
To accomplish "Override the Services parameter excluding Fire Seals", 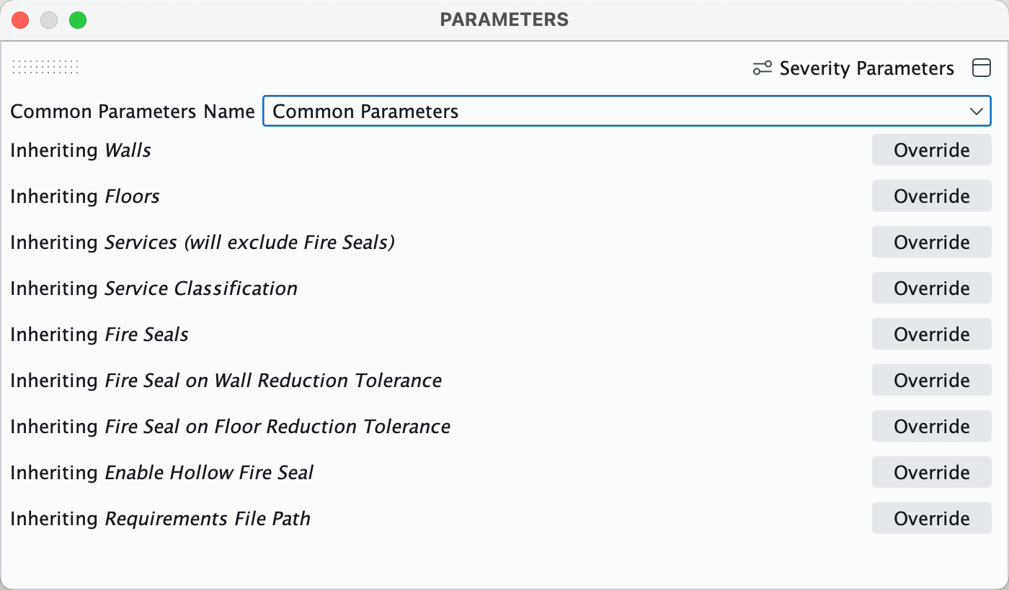I will coord(931,242).
